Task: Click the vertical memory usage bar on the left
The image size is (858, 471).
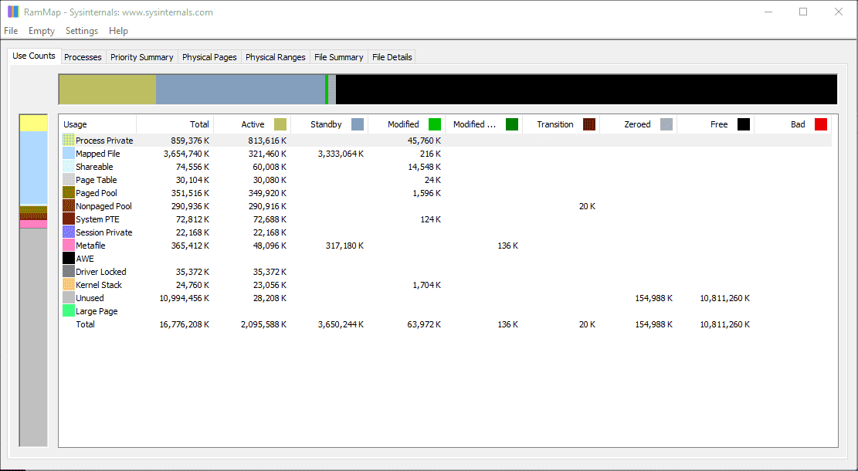Action: click(x=33, y=278)
